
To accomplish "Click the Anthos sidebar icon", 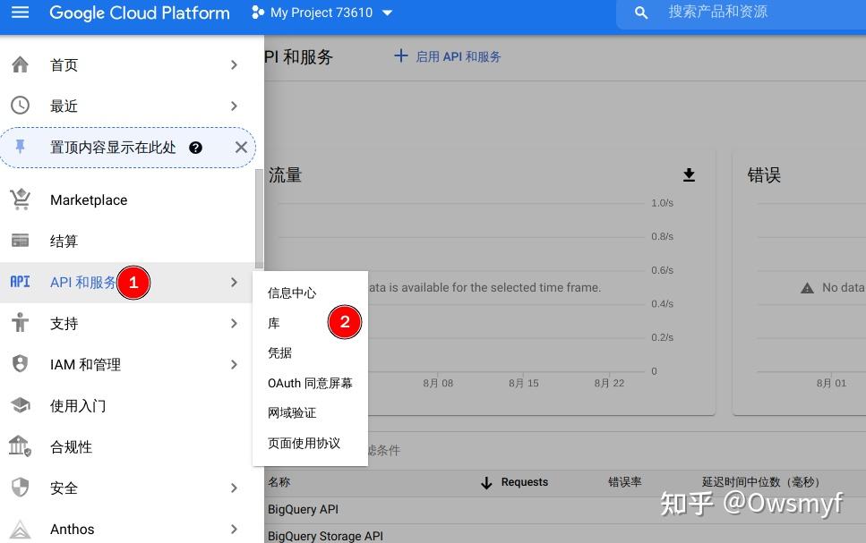I will 20,529.
